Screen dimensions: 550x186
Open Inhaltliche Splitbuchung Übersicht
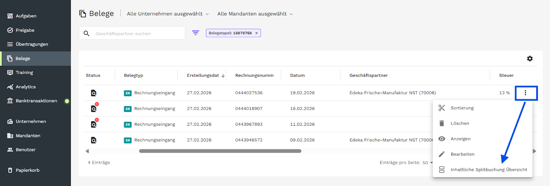488,170
